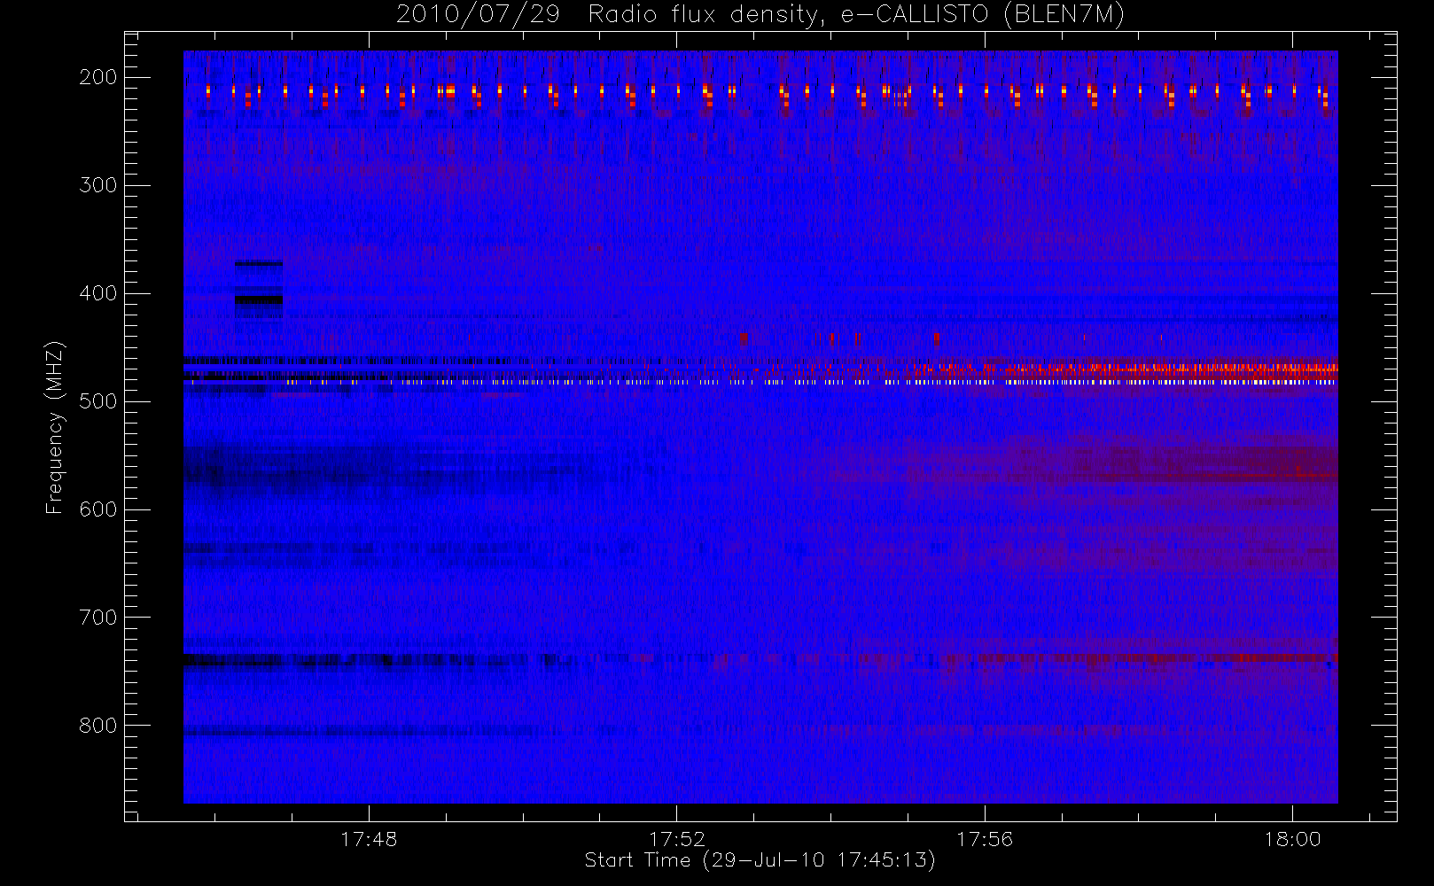The width and height of the screenshot is (1434, 886).
Task: Click the 'e-CALLISTO (BLEN7M)' title text
Action: (982, 15)
